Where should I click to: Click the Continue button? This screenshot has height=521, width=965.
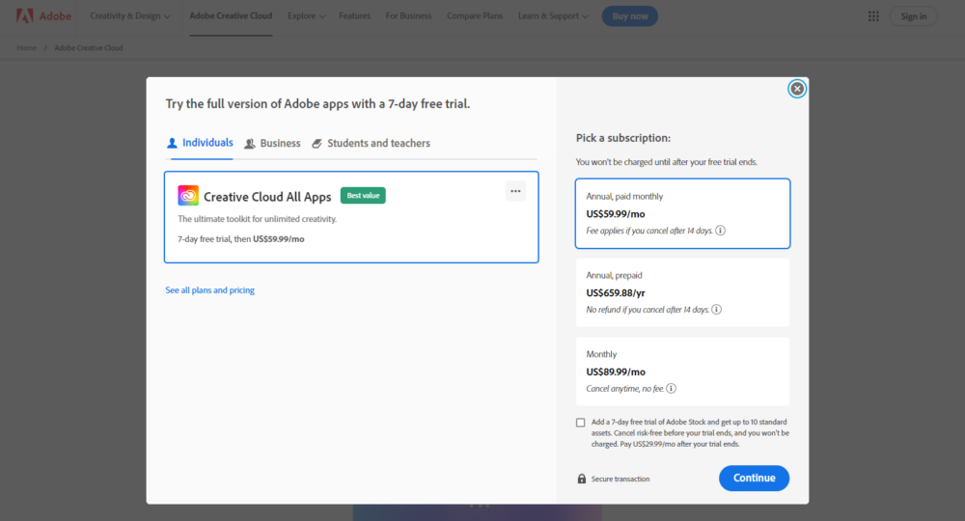pos(754,478)
